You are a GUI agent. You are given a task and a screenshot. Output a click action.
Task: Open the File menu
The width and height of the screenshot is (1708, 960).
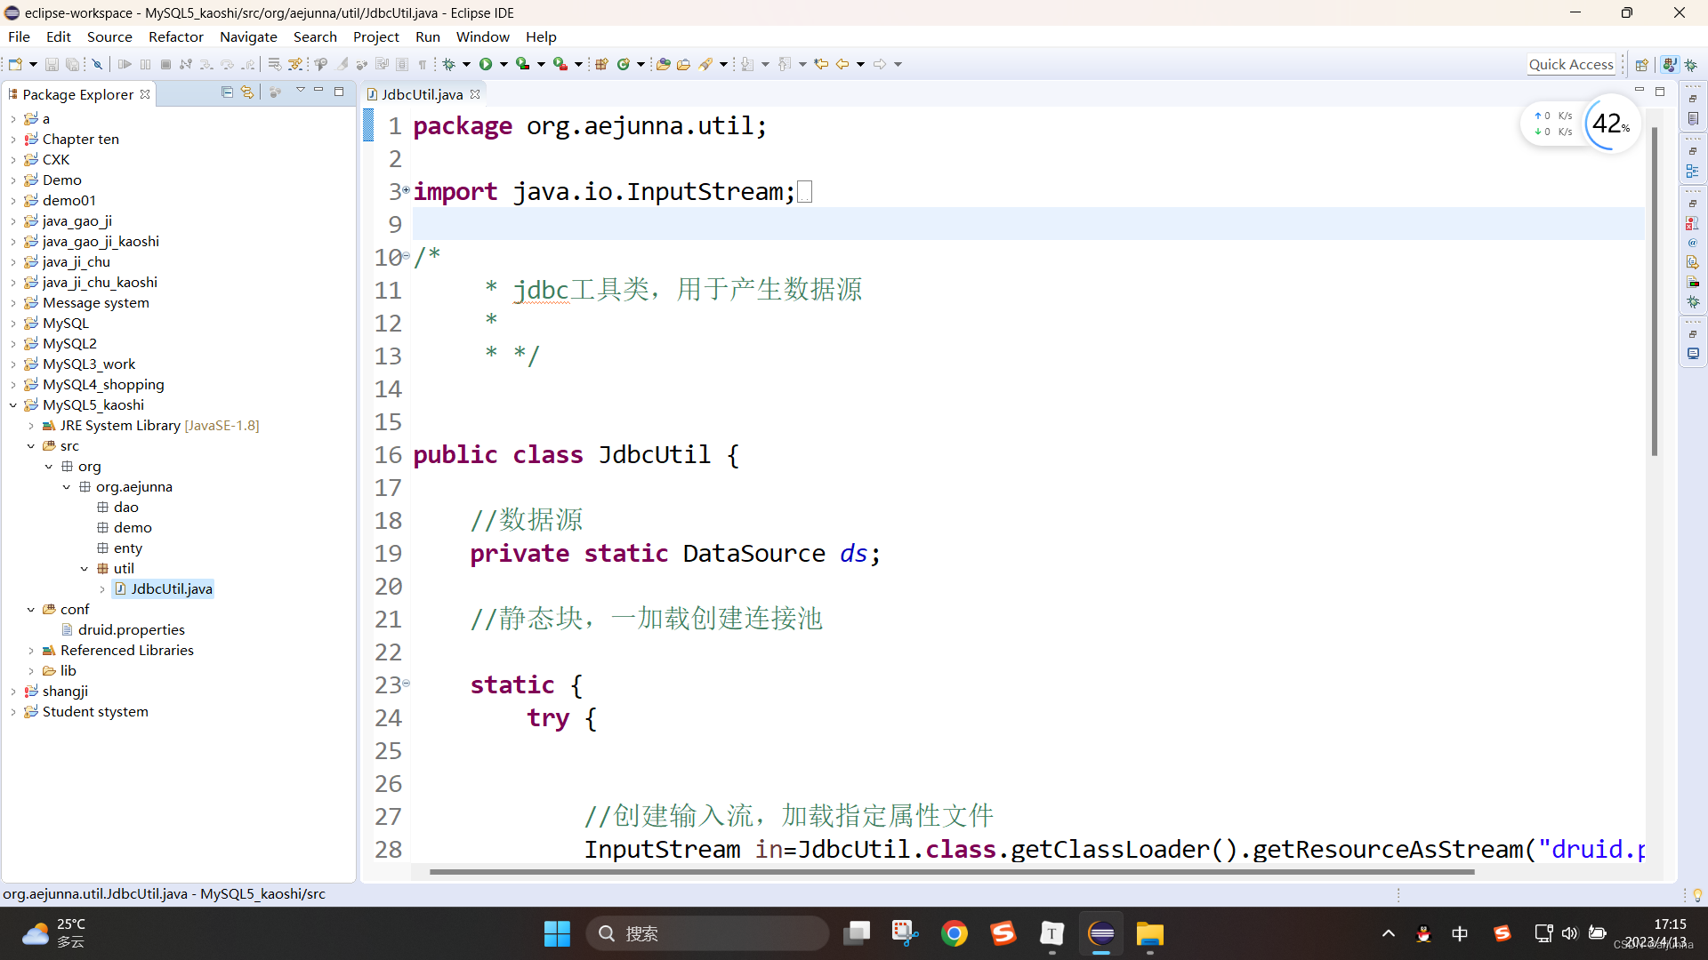point(19,36)
